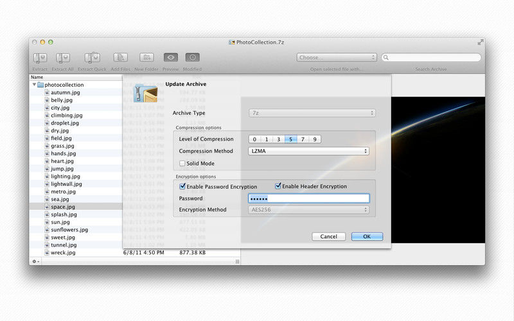514x321 pixels.
Task: Open the gear action menu
Action: (35, 261)
